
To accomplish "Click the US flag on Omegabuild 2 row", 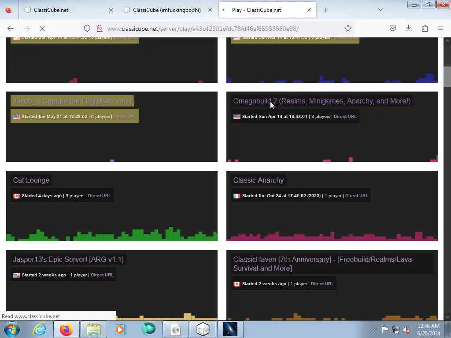I will [237, 117].
